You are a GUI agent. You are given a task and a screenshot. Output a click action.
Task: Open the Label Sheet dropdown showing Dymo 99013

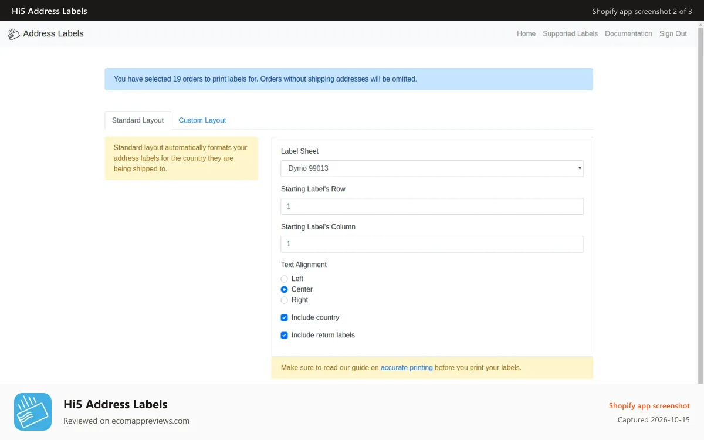(x=432, y=168)
